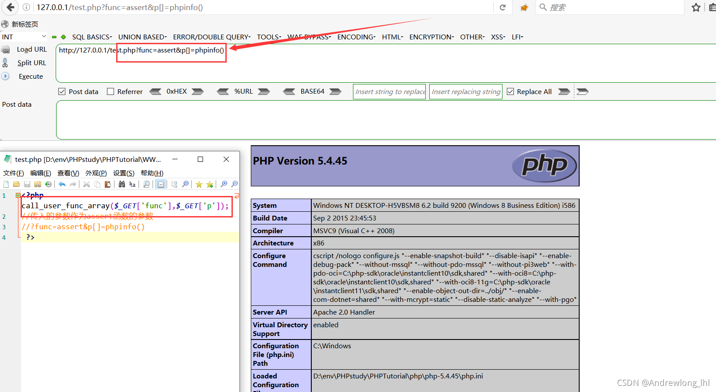Click the print preview magnifier-page icon in editor

[x=146, y=184]
